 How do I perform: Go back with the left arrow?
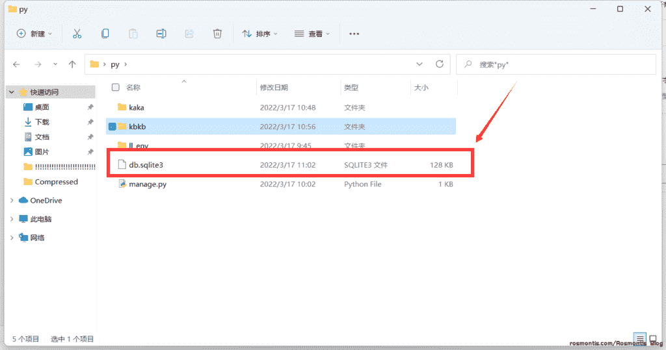tap(16, 64)
